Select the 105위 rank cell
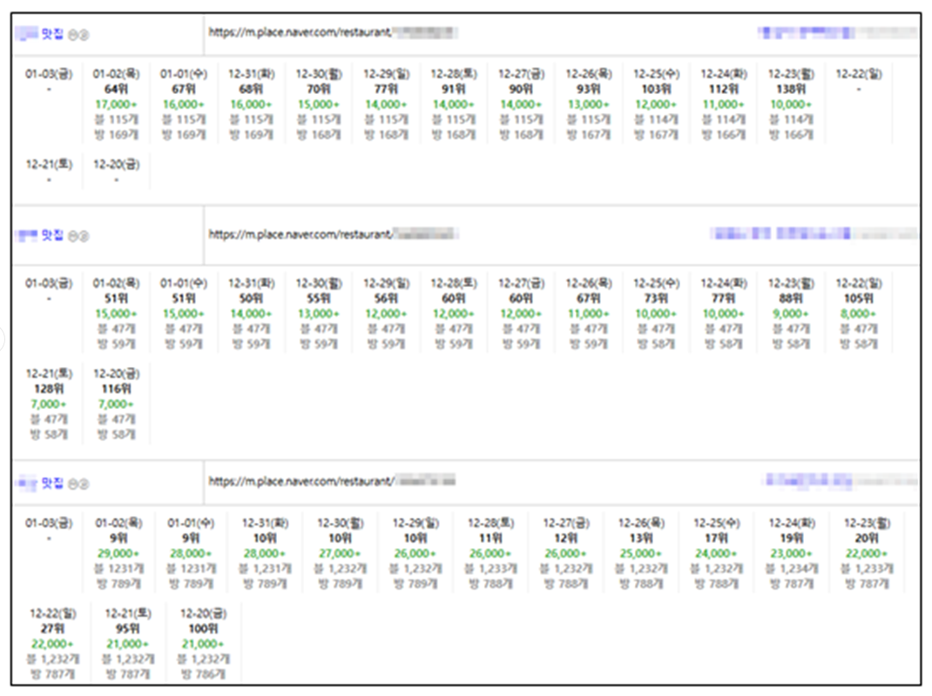This screenshot has height=696, width=932. [859, 298]
